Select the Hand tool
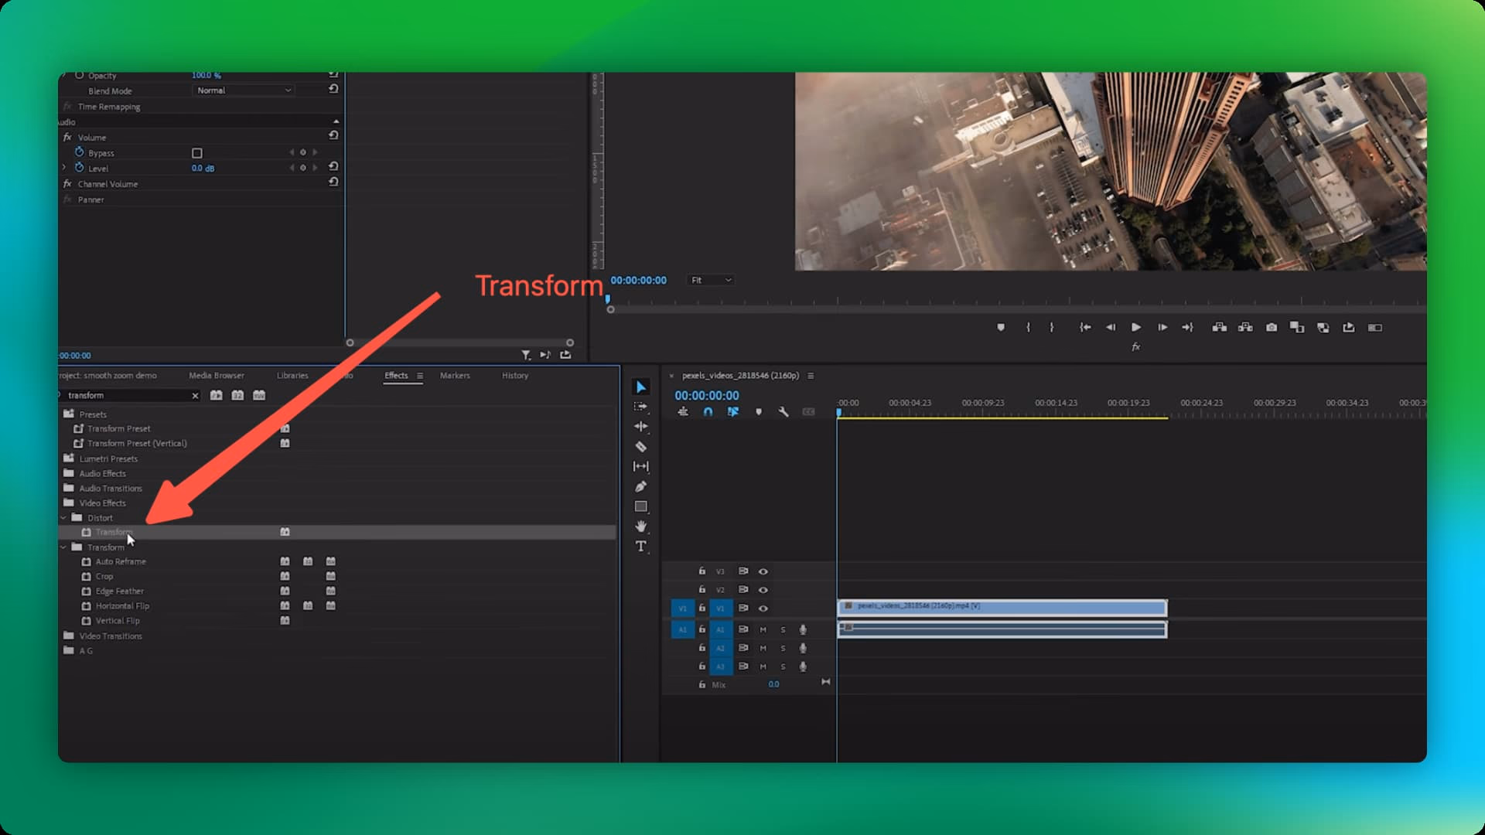Screen dimensions: 1485x835 point(640,527)
